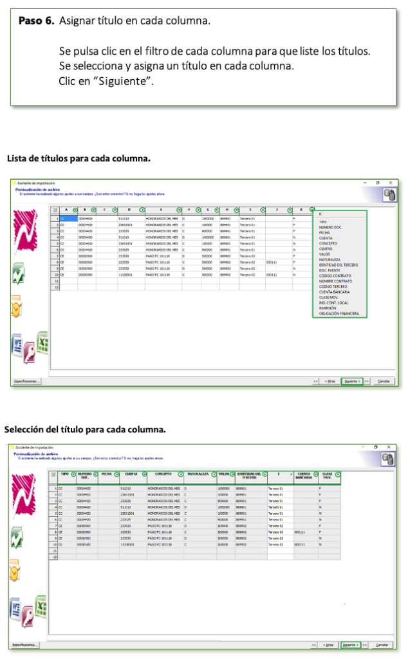Open the VALOR column header filter arrow

point(232,474)
